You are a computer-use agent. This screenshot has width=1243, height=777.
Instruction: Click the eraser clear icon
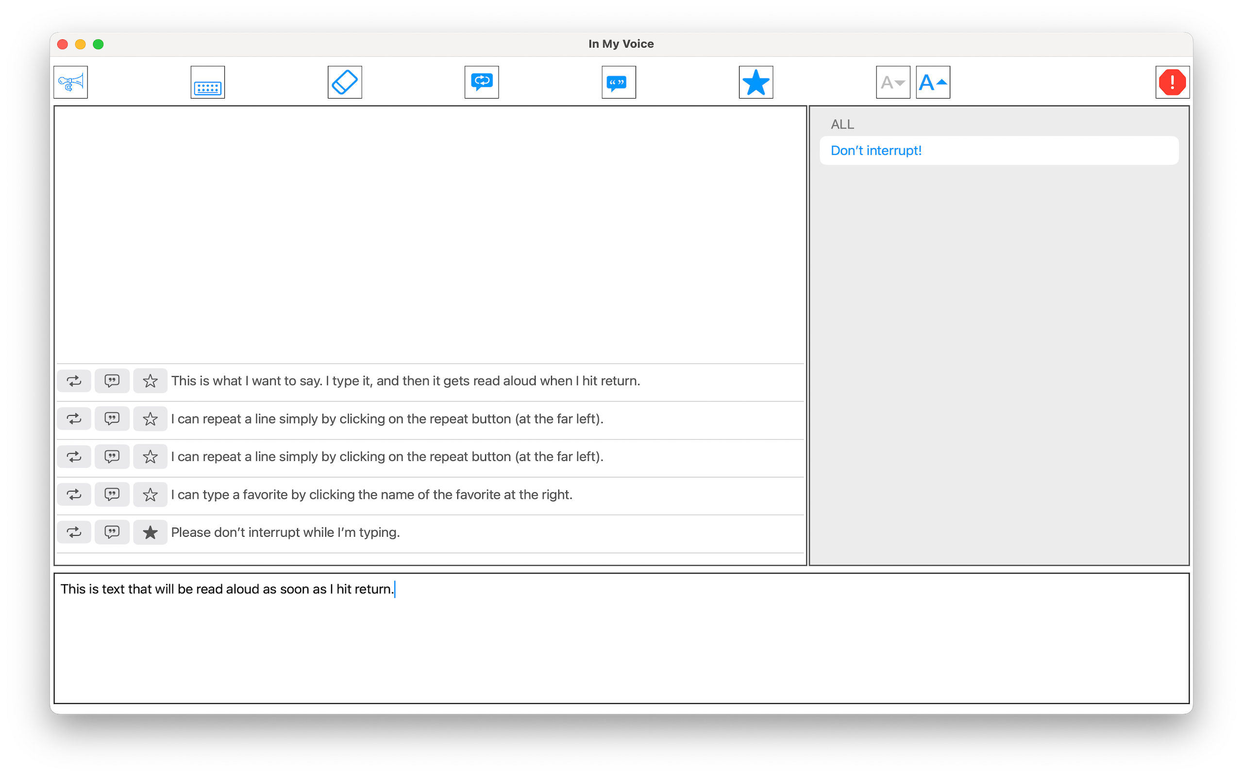345,82
